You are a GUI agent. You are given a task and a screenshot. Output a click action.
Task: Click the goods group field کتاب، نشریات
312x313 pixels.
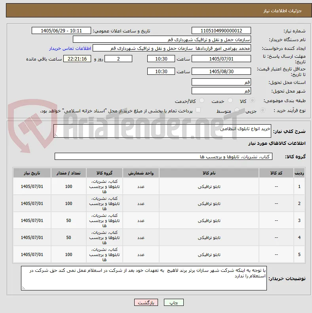[x=164, y=157]
